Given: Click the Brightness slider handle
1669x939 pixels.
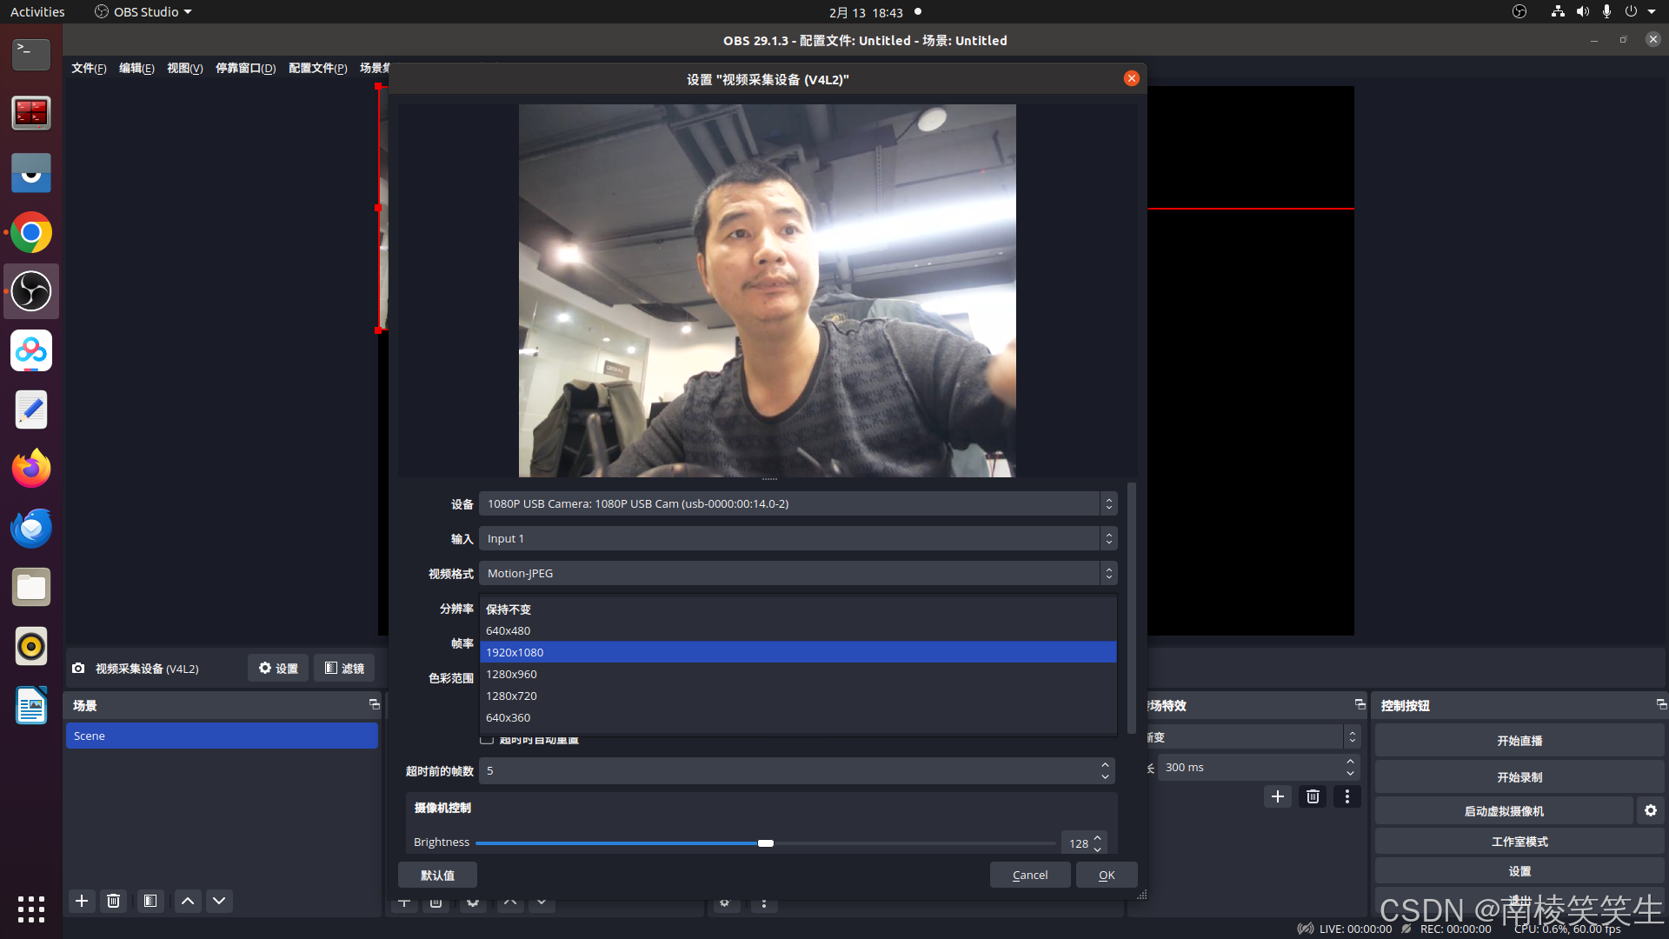Looking at the screenshot, I should (x=765, y=843).
